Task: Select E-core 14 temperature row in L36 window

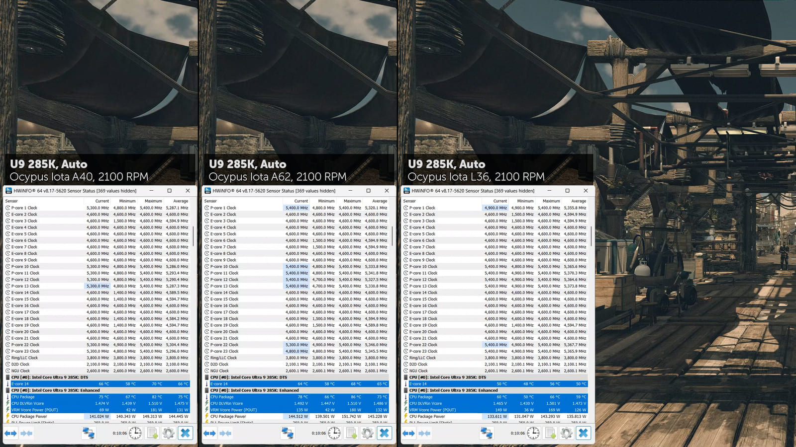Action: (x=495, y=384)
